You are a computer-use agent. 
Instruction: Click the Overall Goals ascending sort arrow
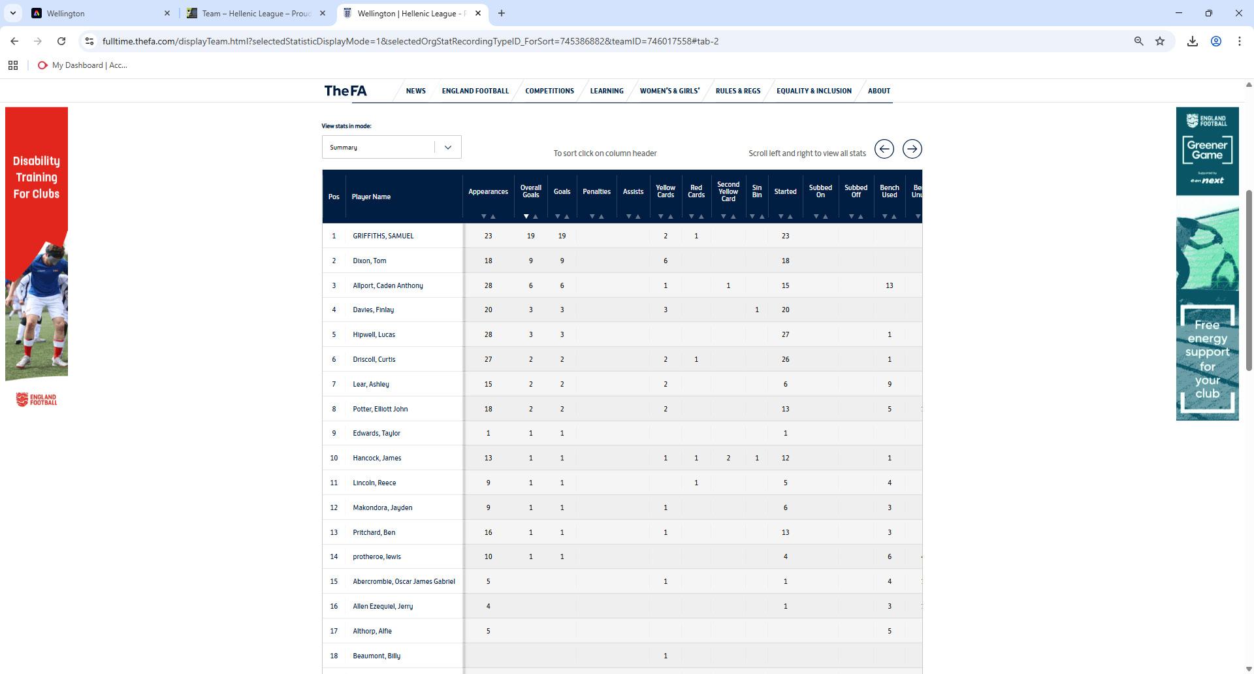[x=536, y=216]
